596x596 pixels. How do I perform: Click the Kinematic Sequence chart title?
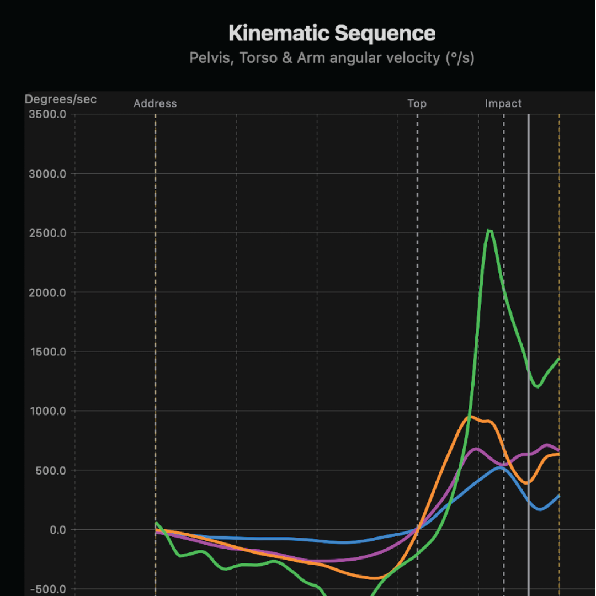[332, 34]
